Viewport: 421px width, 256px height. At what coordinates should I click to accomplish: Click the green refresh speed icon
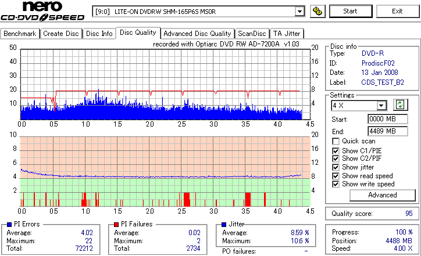pos(400,105)
